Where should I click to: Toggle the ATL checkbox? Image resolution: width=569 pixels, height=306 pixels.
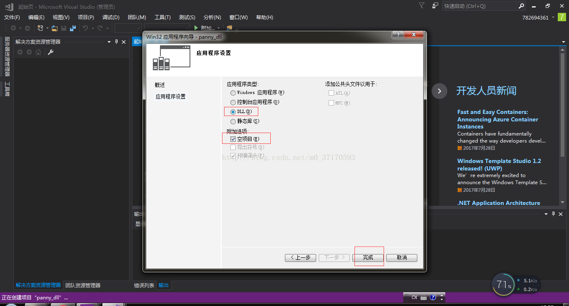[x=331, y=93]
